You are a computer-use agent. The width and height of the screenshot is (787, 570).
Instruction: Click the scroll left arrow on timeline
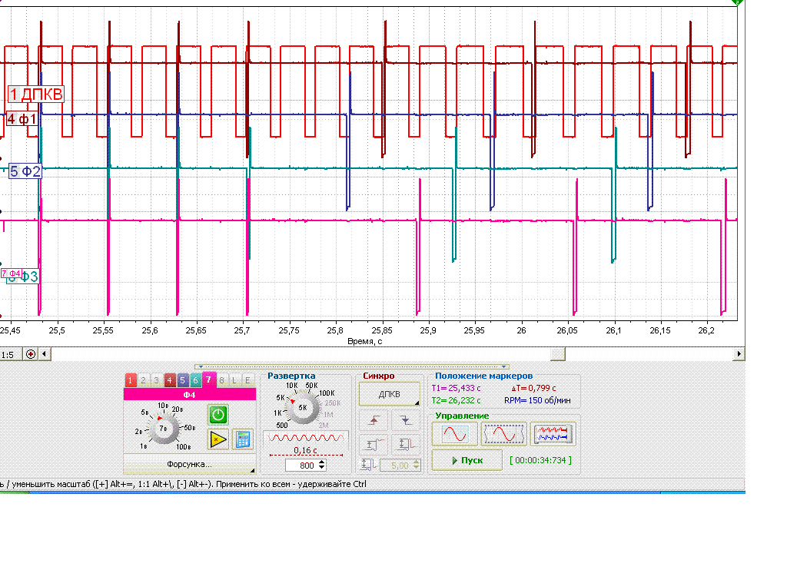point(44,354)
